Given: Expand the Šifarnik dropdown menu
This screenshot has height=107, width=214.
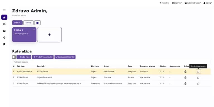Looking at the screenshot, I should coord(177,3).
